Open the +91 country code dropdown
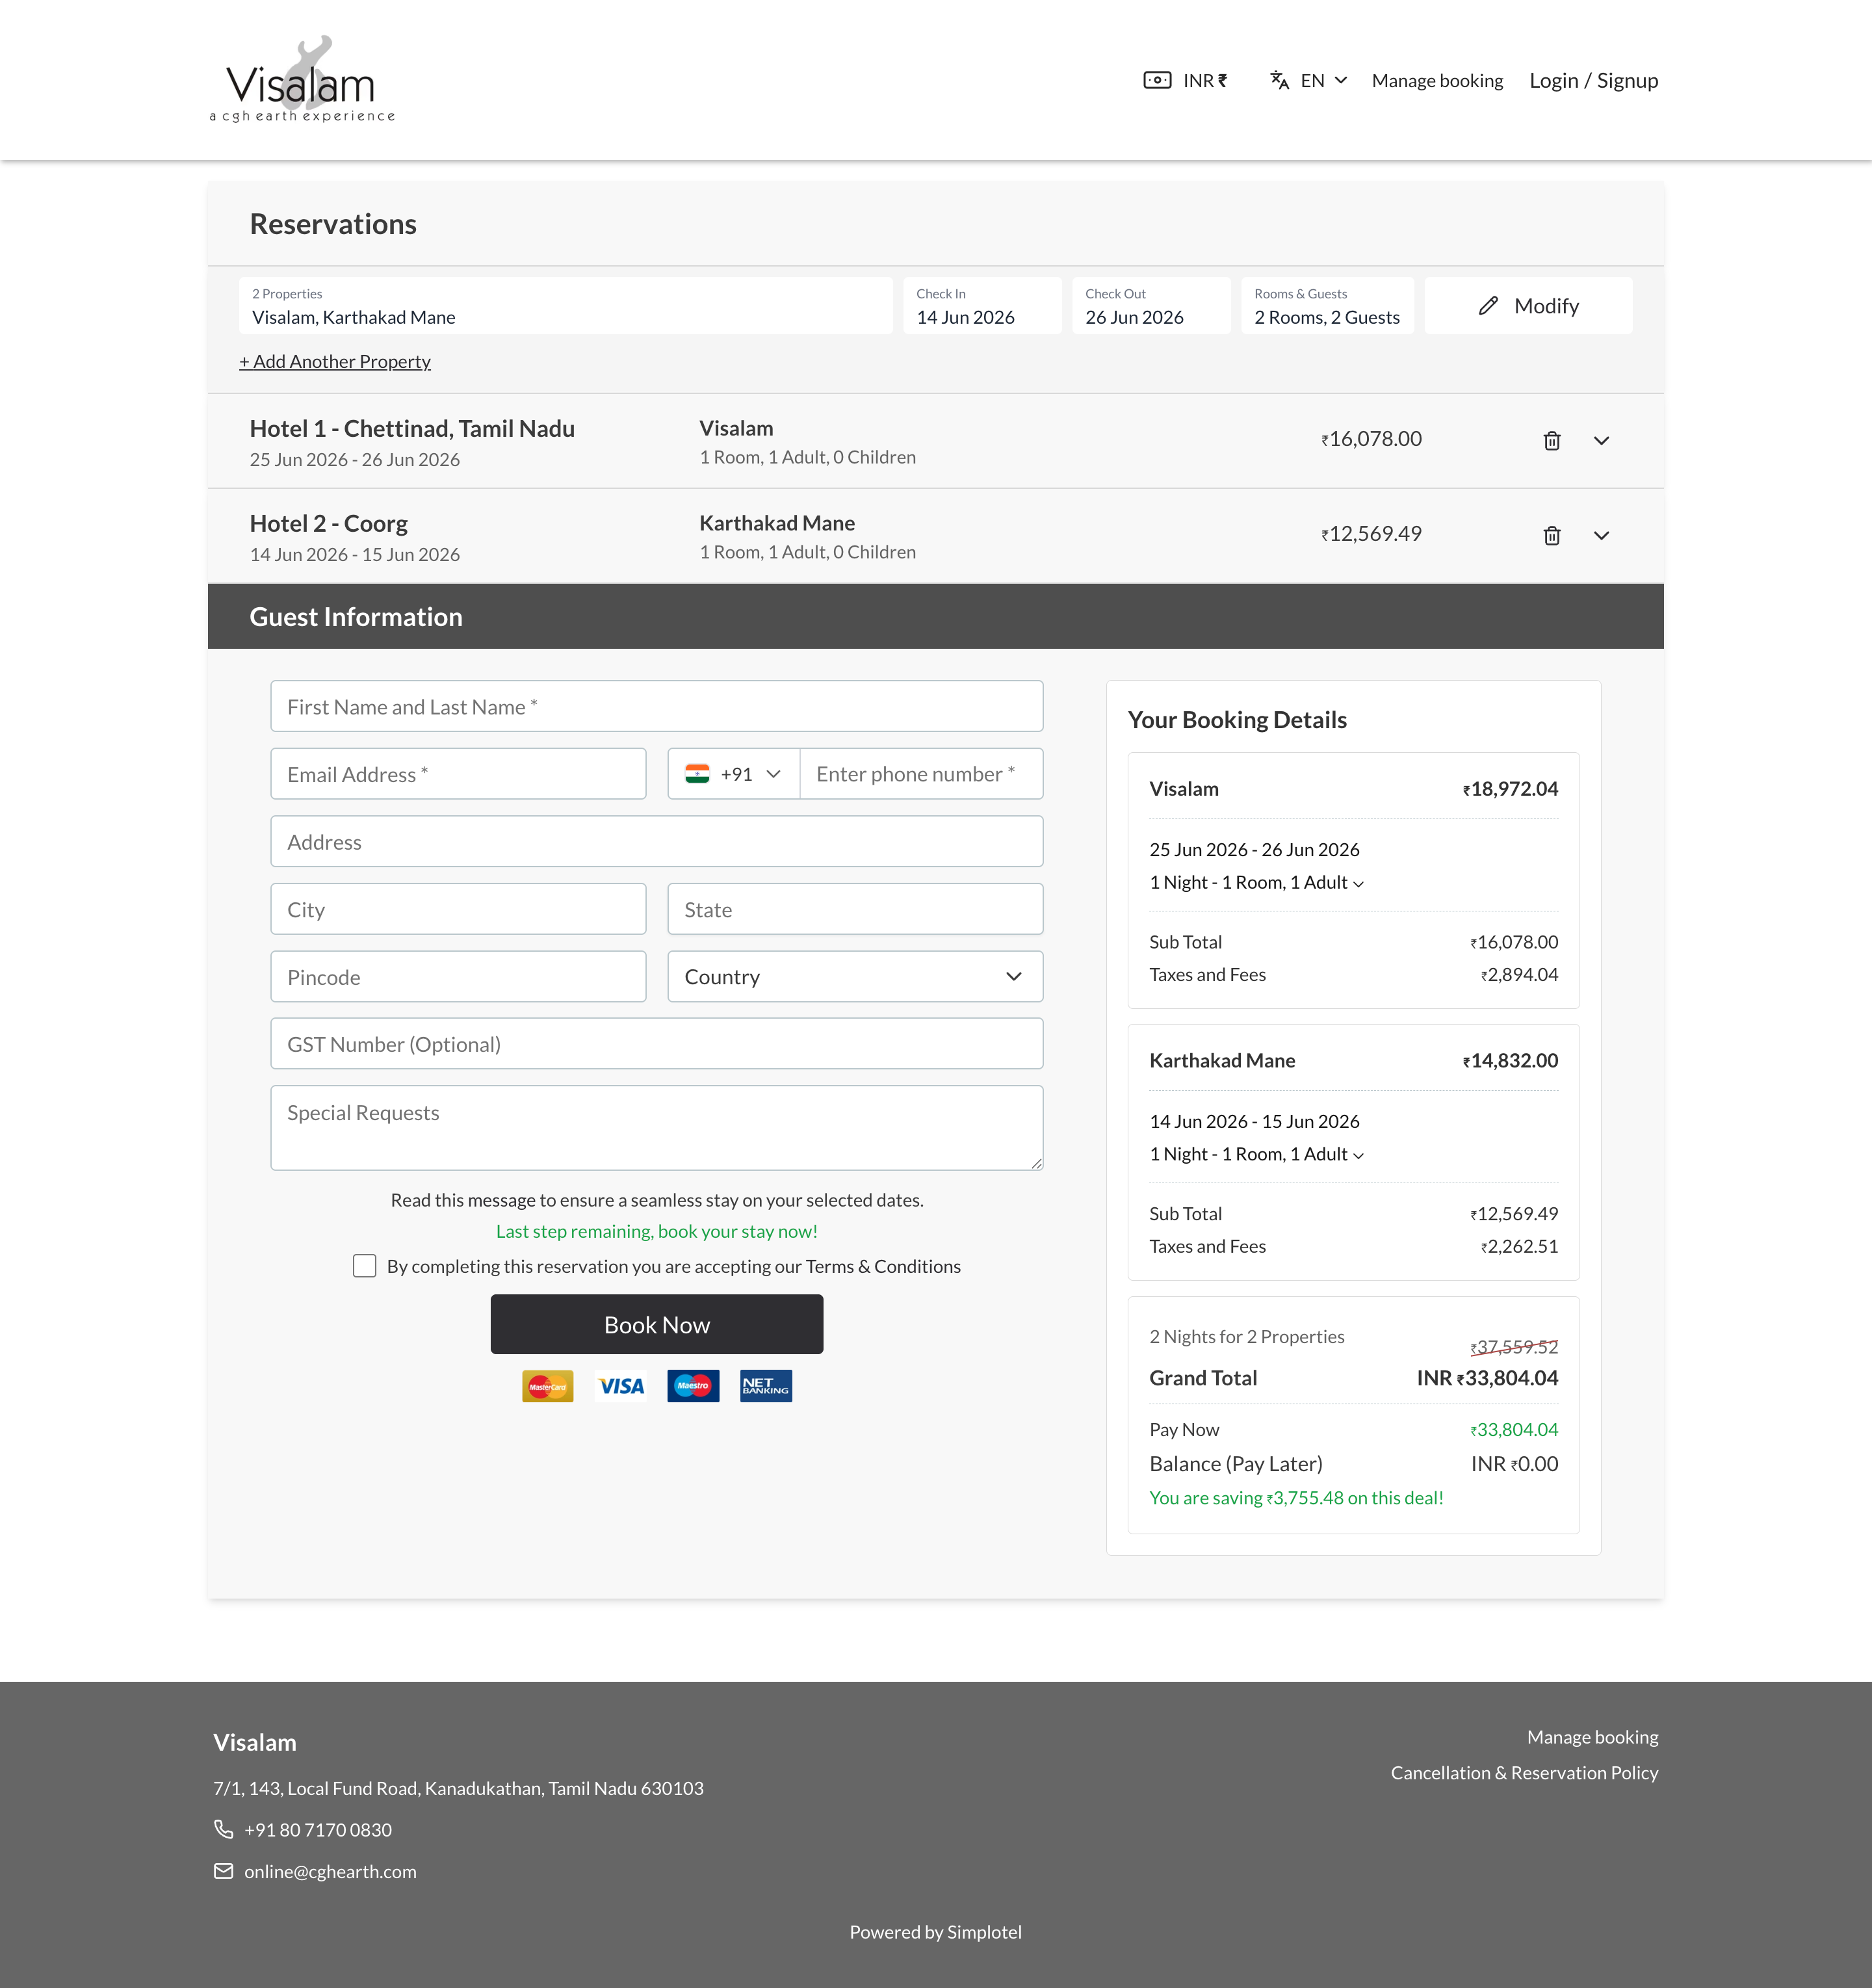Screen dimensions: 1872x1988 pyautogui.click(x=734, y=773)
